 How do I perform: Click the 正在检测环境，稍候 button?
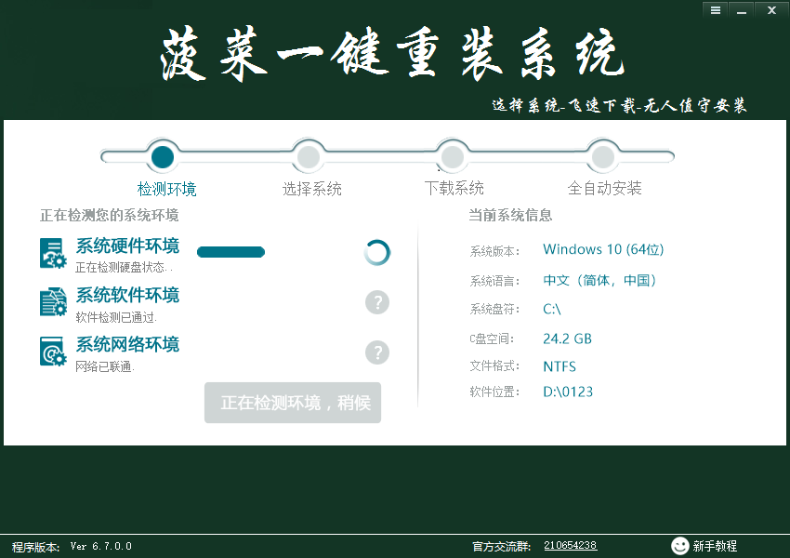point(293,403)
